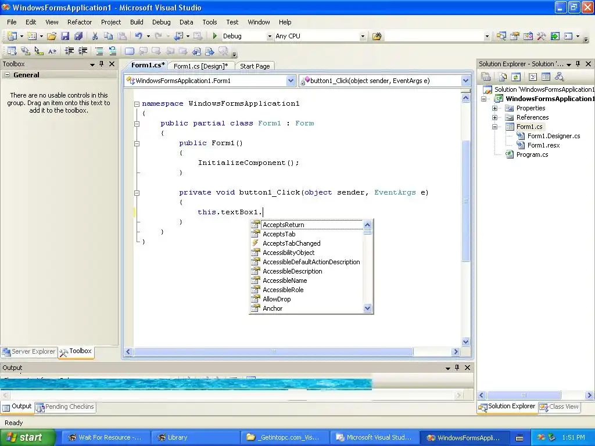This screenshot has height=446, width=595.
Task: Select AccessibleName in the IntelliSense list
Action: 285,280
